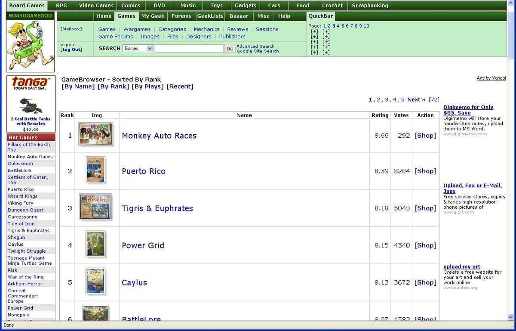The image size is (516, 331).
Task: Open the Digimemo for Only $85 ad
Action: (x=468, y=110)
